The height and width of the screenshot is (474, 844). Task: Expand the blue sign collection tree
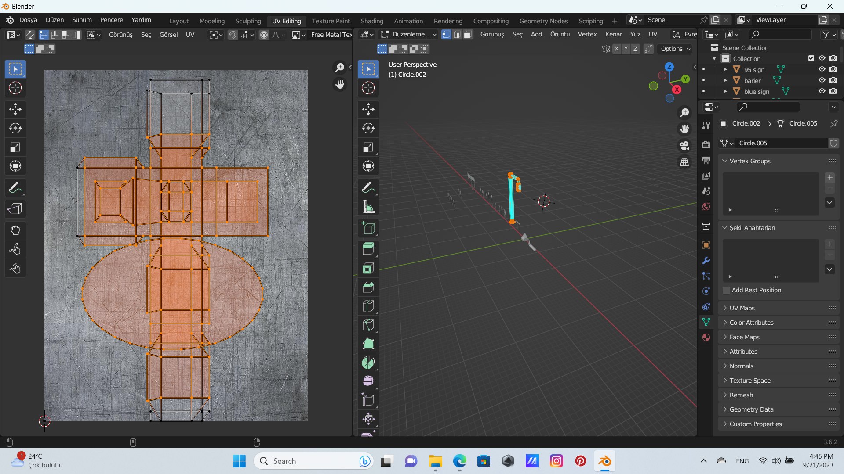point(725,91)
